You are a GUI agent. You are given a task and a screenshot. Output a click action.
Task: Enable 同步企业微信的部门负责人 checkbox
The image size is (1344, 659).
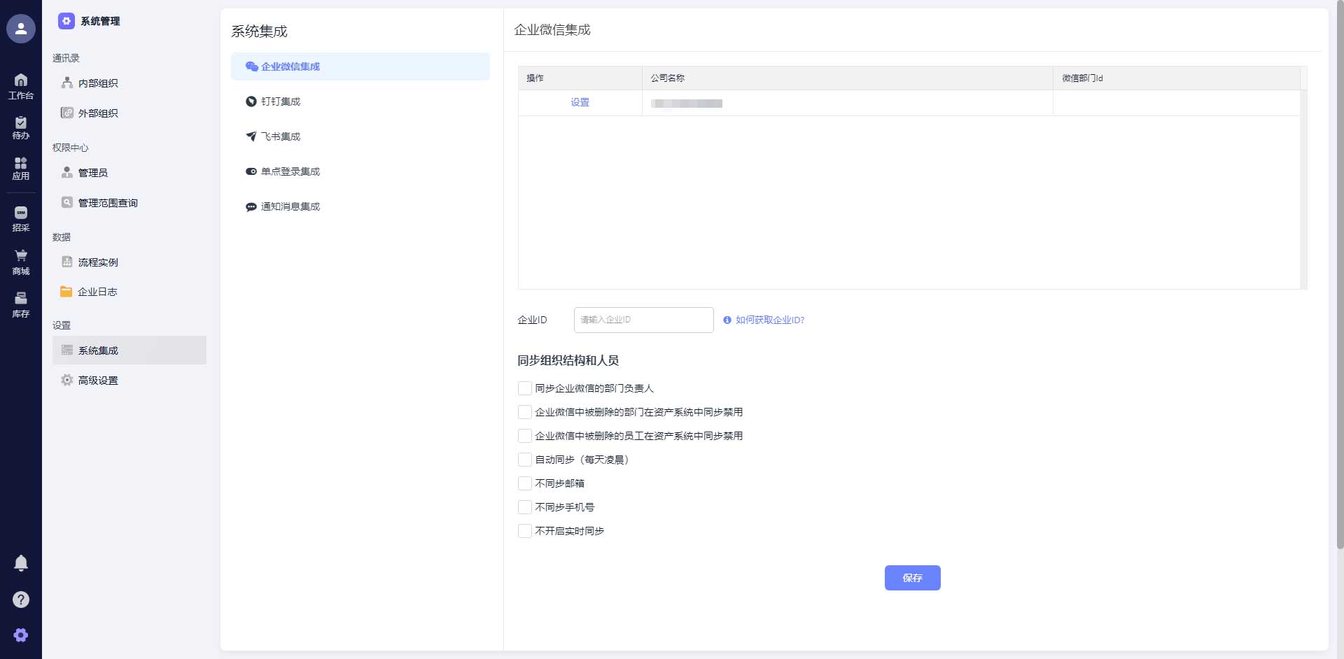tap(525, 388)
